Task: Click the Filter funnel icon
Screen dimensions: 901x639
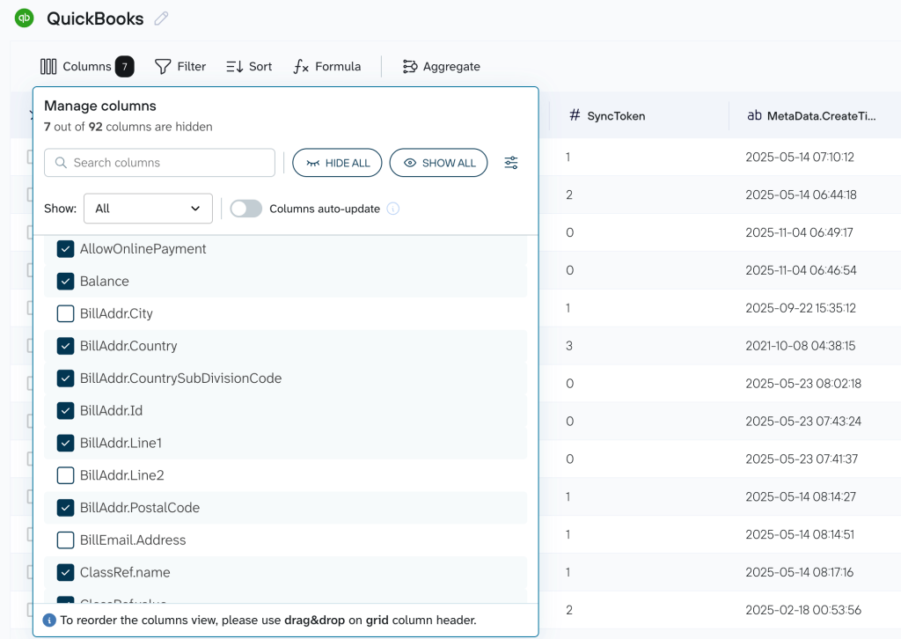Action: point(162,66)
